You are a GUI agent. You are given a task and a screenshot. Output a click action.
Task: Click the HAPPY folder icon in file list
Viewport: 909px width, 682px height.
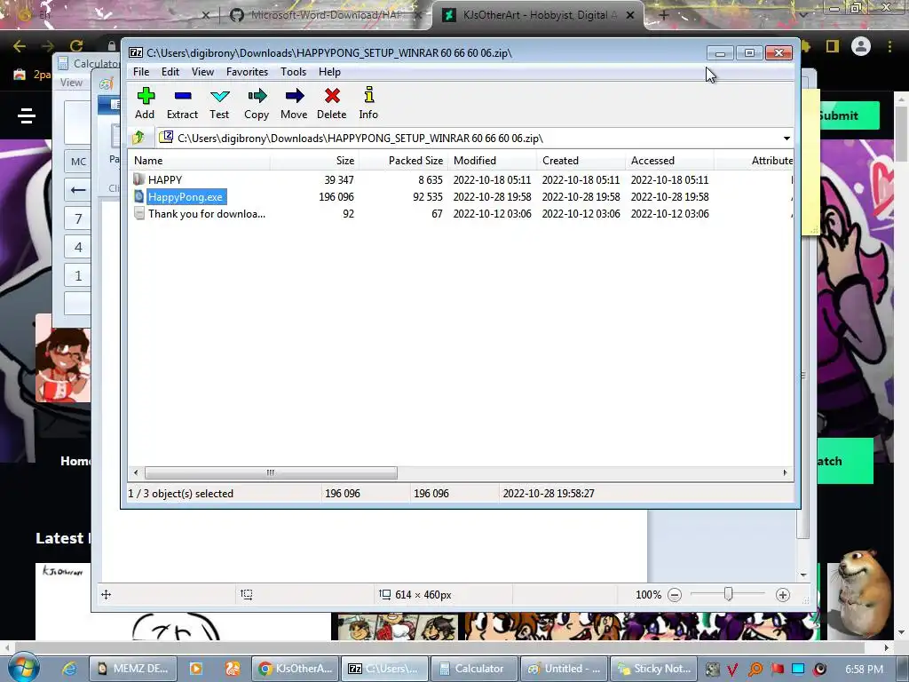coord(138,179)
